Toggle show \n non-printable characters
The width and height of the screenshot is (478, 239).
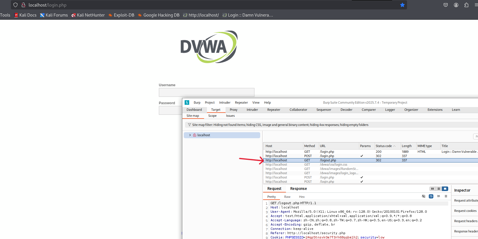click(439, 196)
